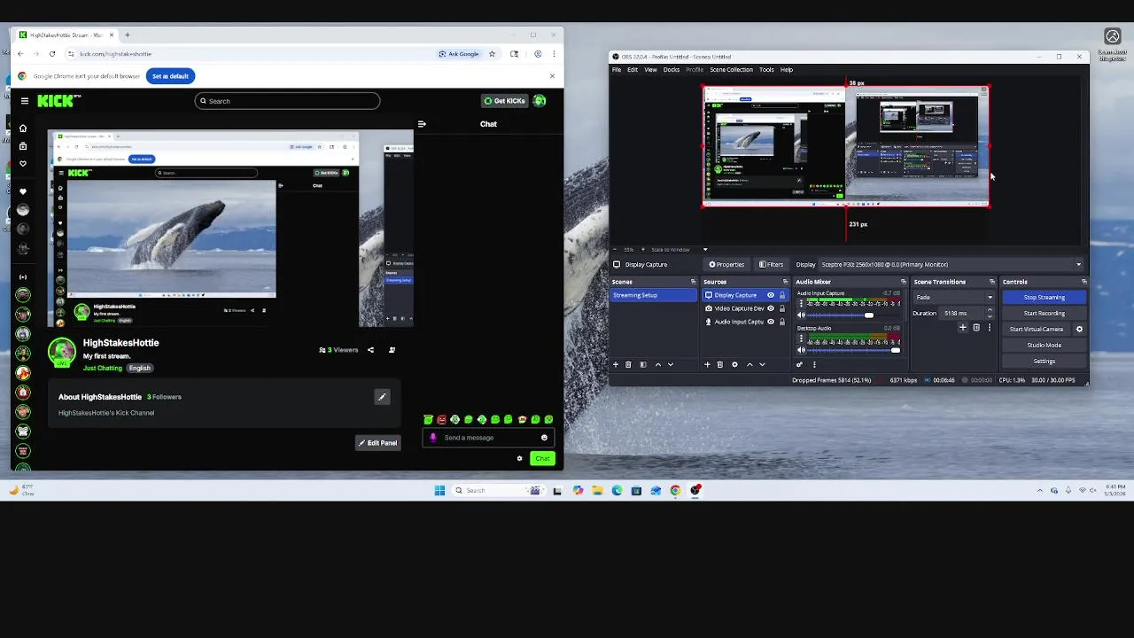This screenshot has width=1134, height=638.
Task: Click the Send a message field
Action: pyautogui.click(x=488, y=438)
